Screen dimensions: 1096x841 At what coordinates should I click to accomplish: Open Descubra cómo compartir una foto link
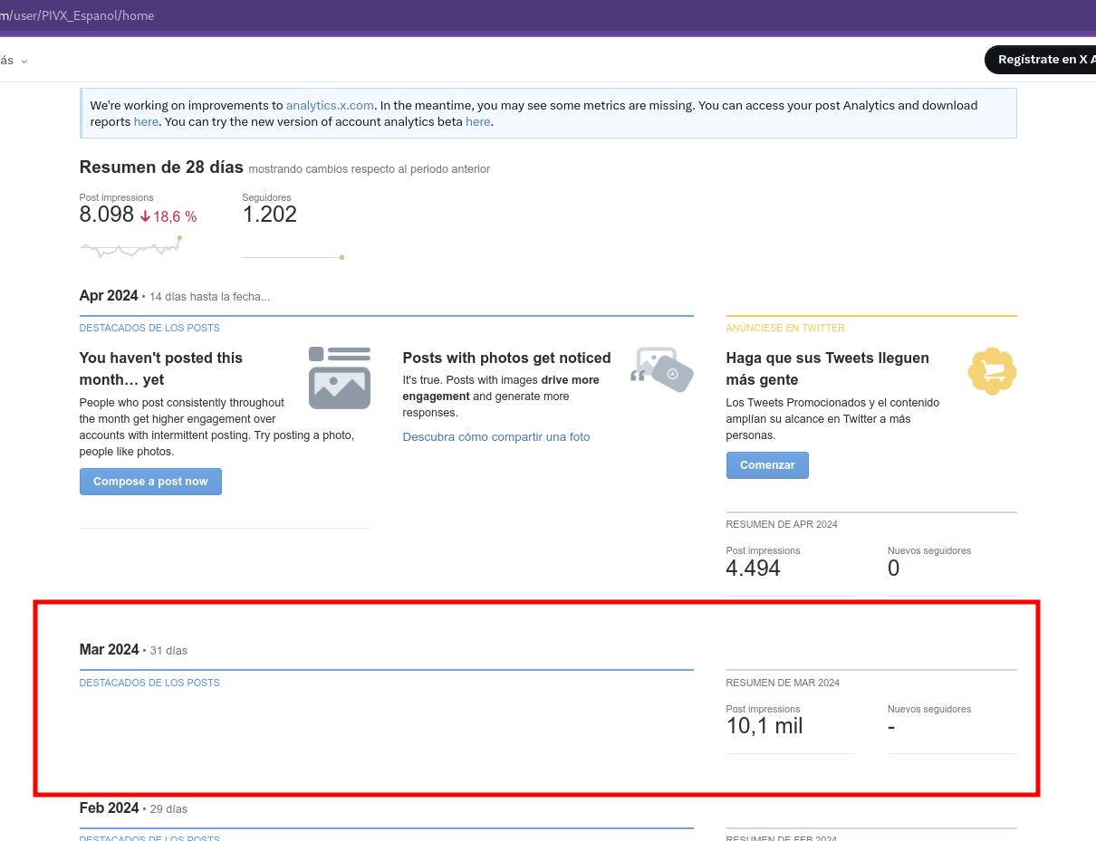coord(496,436)
